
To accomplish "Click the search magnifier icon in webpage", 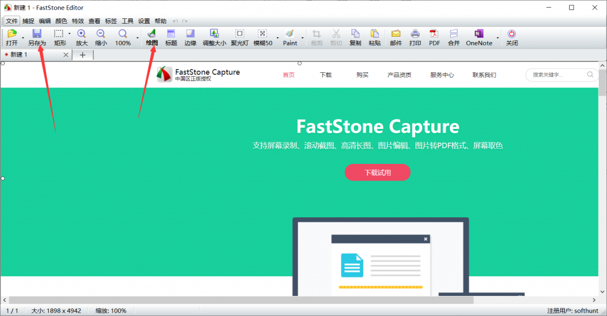I will 590,75.
